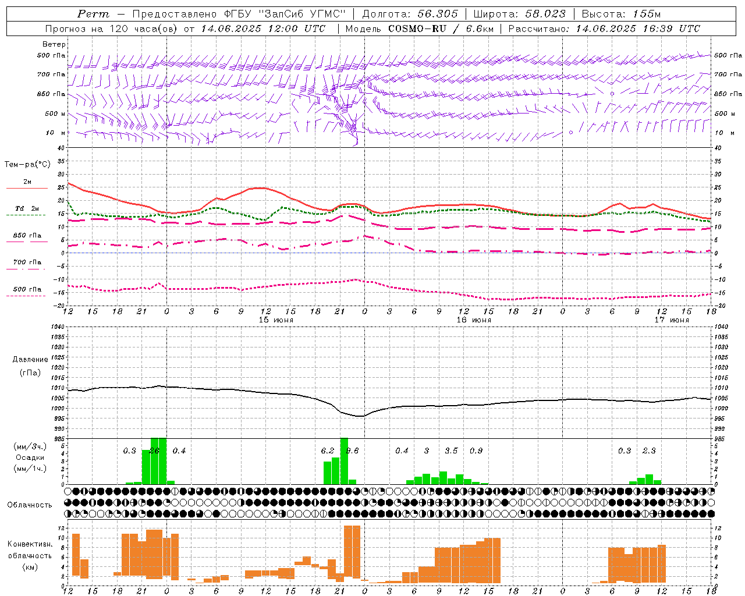The width and height of the screenshot is (745, 596).
Task: Select the latitude value "58.023"
Action: [546, 14]
